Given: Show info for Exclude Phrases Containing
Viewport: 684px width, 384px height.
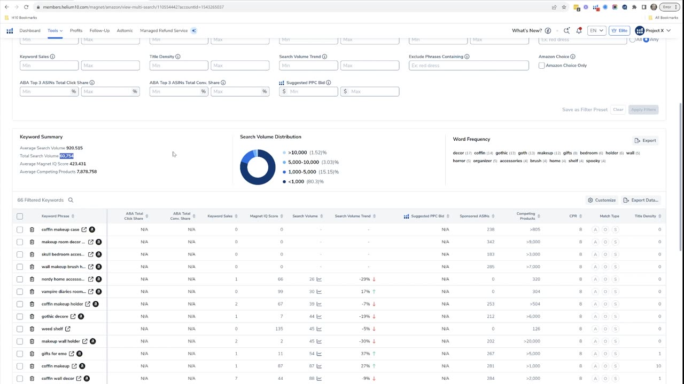Looking at the screenshot, I should pyautogui.click(x=467, y=57).
